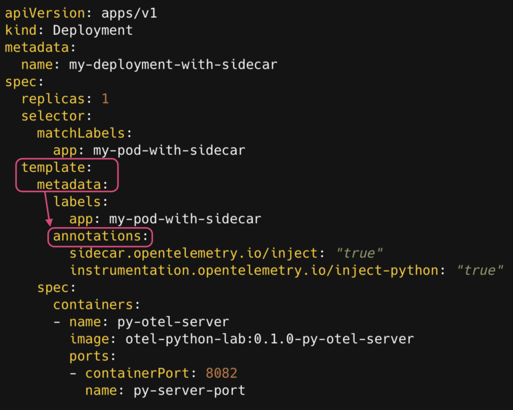Click the py-server-port name value

pos(189,390)
